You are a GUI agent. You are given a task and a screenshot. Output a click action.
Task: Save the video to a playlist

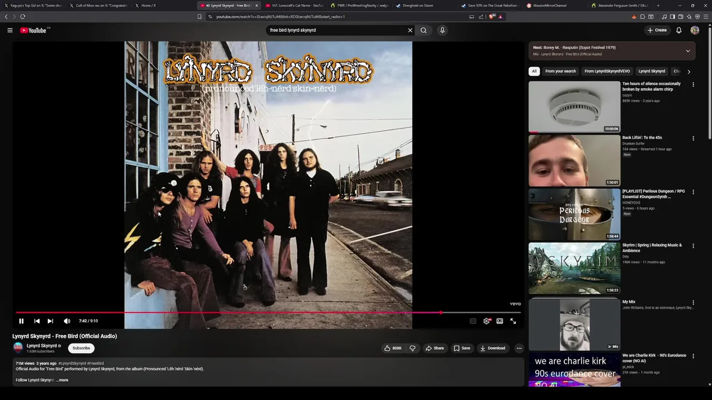(462, 348)
